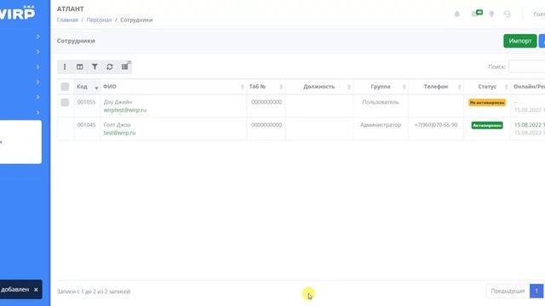This screenshot has width=545, height=306.
Task: Click code cell 001055
Action: 86,102
